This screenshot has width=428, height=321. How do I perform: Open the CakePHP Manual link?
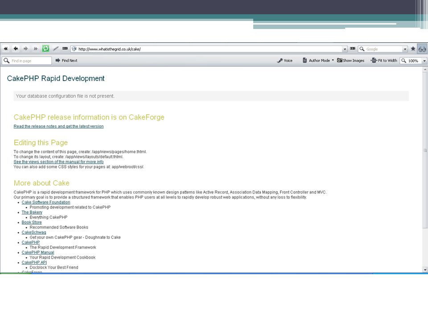tap(38, 253)
